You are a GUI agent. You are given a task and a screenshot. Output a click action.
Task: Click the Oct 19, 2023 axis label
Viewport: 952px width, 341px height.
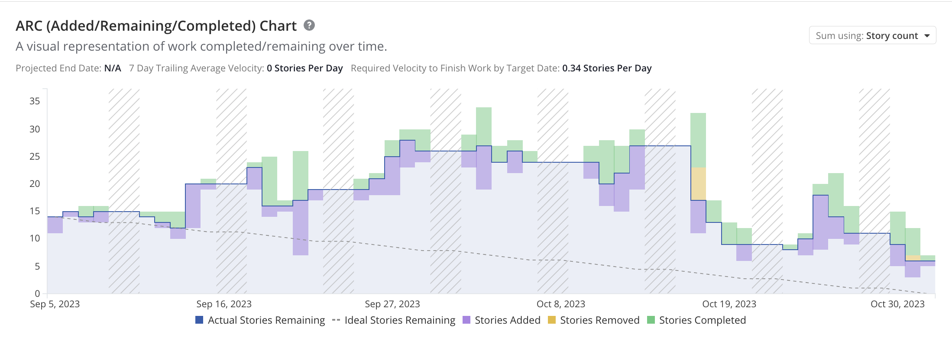pos(729,304)
